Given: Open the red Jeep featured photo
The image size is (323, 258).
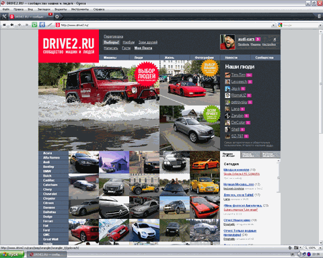Looking at the screenshot, I should [99, 105].
